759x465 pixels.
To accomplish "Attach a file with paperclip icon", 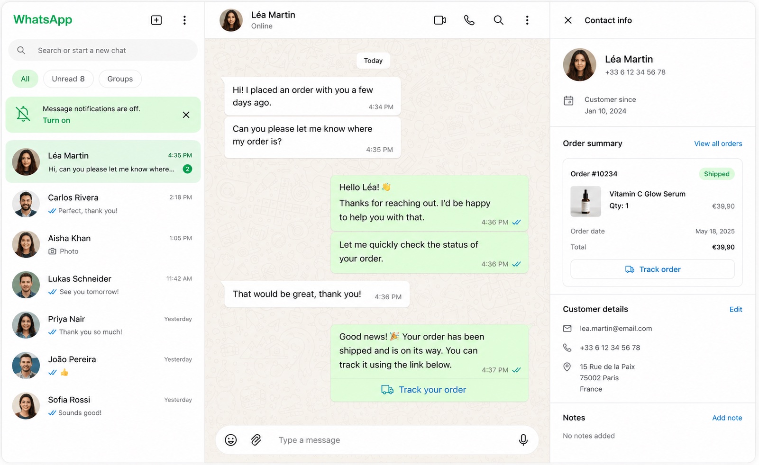I will 256,440.
